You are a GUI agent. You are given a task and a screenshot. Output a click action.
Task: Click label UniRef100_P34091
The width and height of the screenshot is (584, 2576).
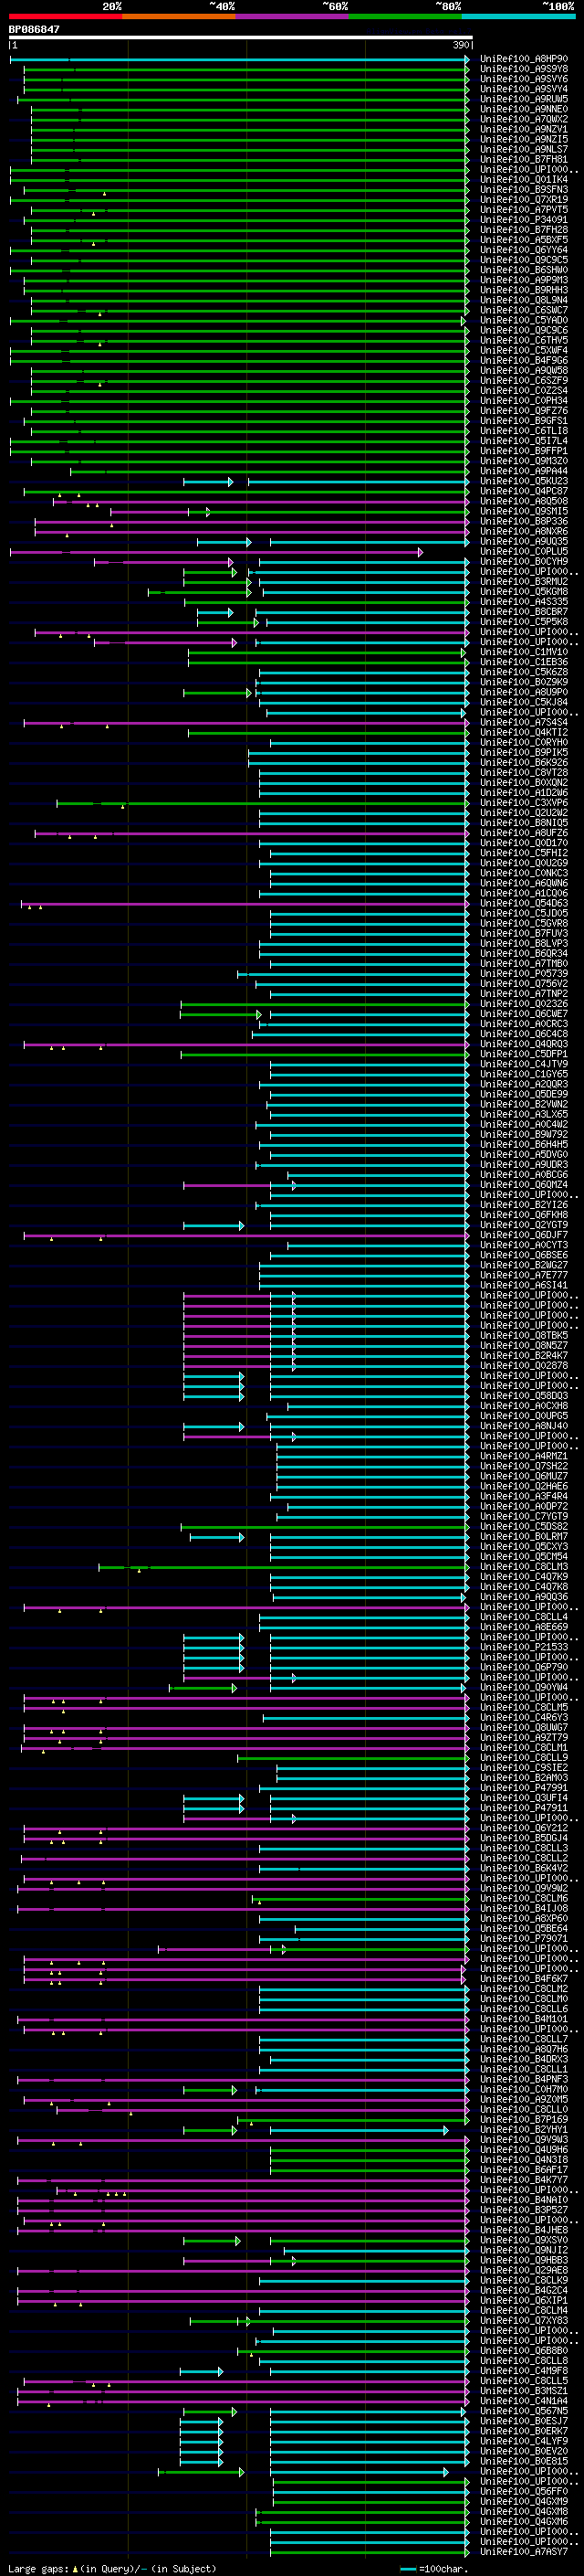click(524, 220)
